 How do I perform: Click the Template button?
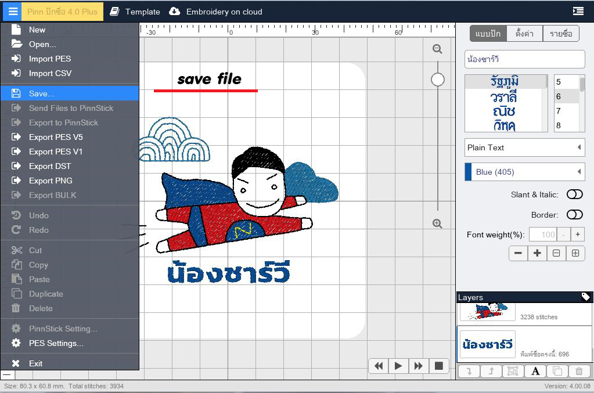(x=135, y=12)
